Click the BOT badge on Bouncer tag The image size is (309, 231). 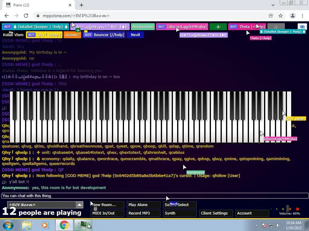pos(88,35)
